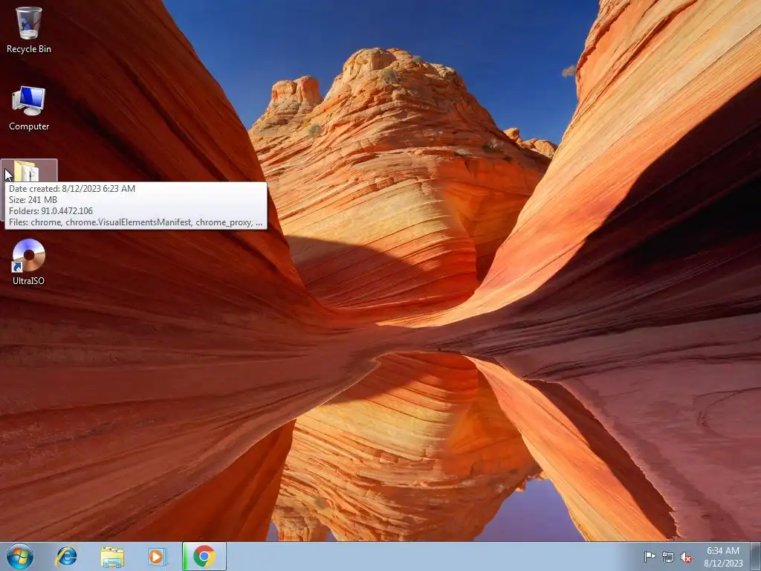Open Windows Media Player from the taskbar

[158, 556]
